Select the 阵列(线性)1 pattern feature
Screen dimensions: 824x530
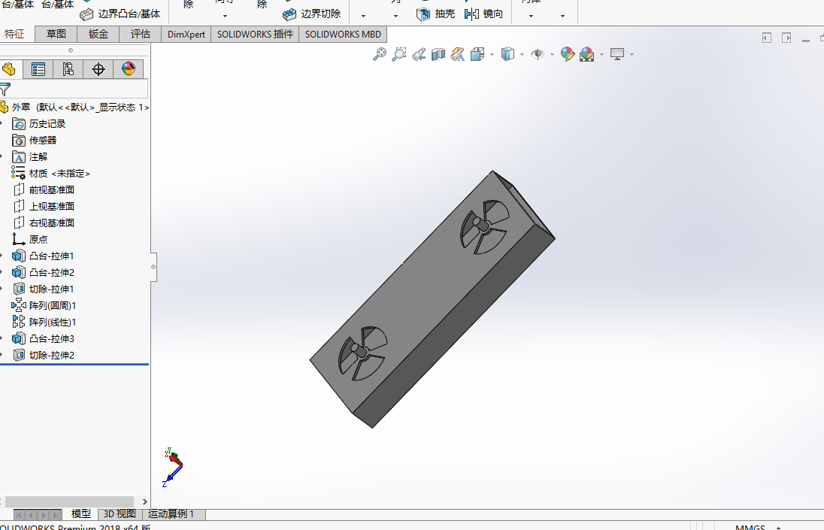(x=44, y=322)
